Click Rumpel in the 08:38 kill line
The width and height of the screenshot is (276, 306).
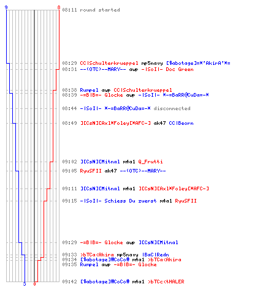89,90
